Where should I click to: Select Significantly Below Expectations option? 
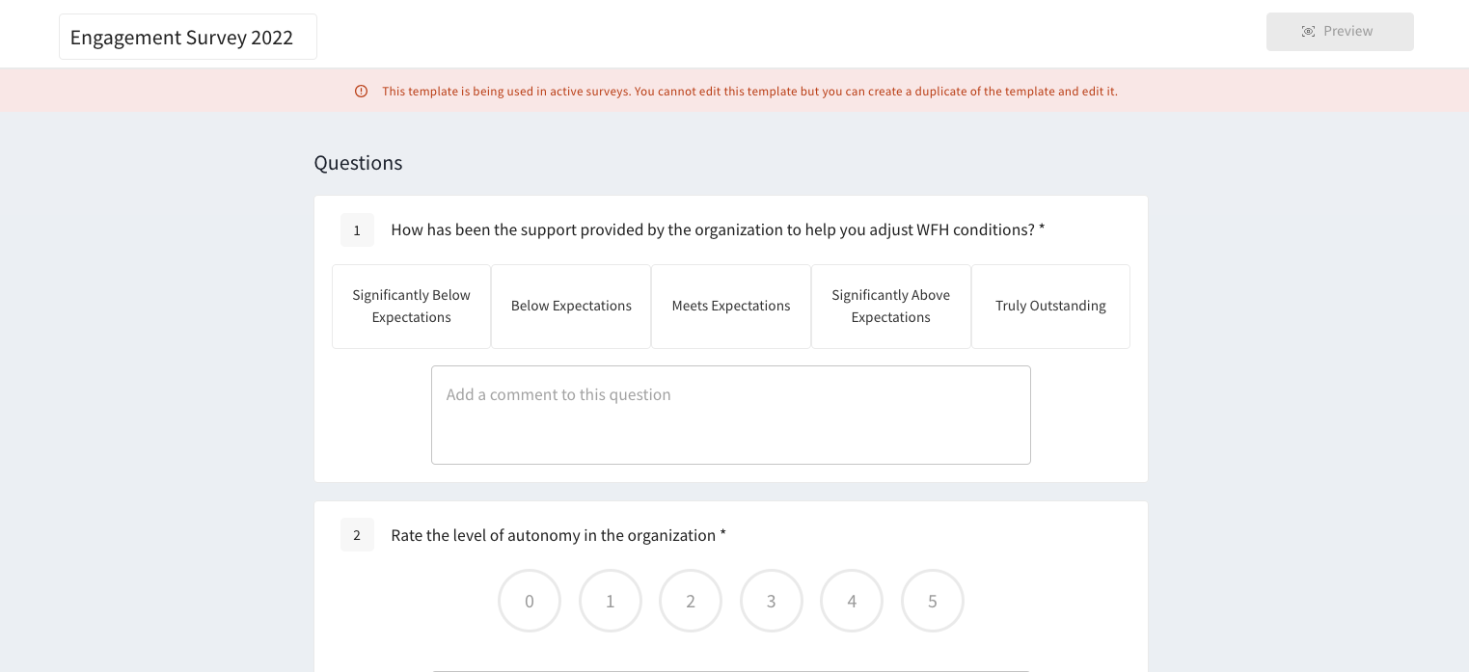412,307
